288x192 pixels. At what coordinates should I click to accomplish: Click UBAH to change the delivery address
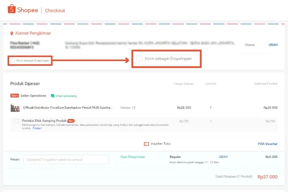tap(273, 45)
